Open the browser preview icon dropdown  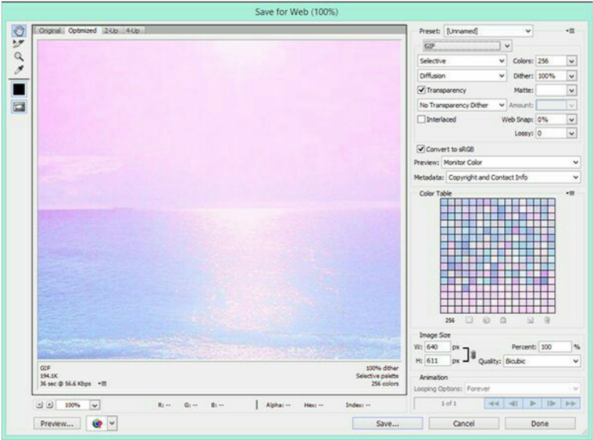coord(112,423)
